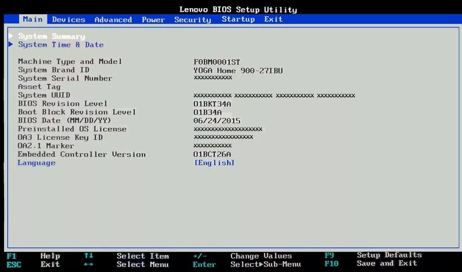Image resolution: width=462 pixels, height=272 pixels.
Task: Open the Advanced tab
Action: [x=113, y=19]
